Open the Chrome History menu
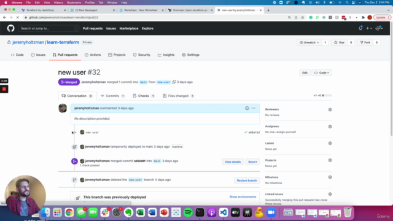The image size is (393, 221). pyautogui.click(x=58, y=2)
